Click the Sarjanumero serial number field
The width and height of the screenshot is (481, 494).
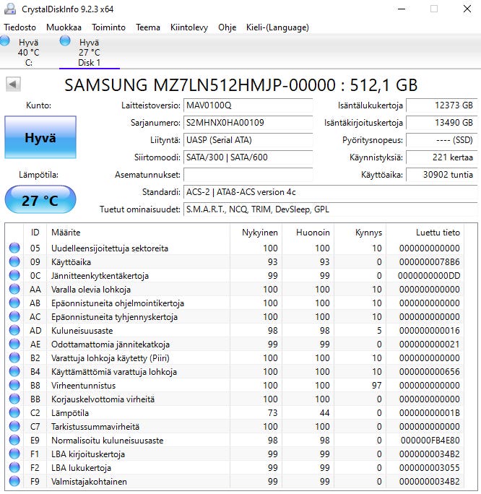coord(248,123)
